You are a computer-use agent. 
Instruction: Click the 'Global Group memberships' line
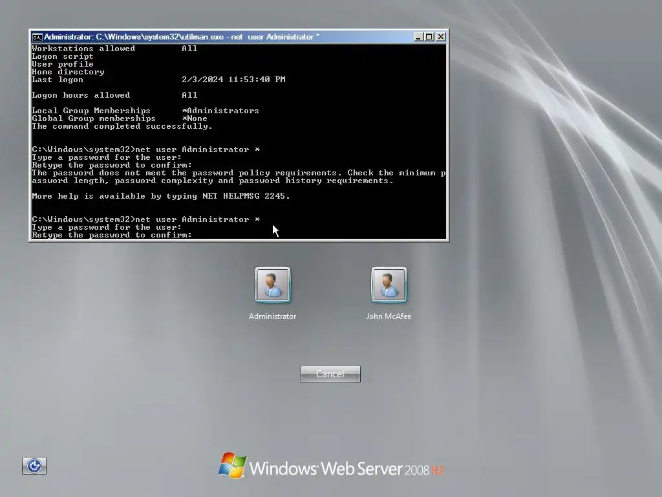(x=120, y=119)
